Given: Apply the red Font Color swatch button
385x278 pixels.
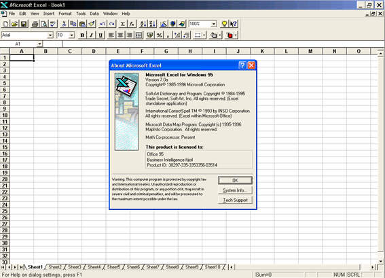Looking at the screenshot, I should click(230, 35).
